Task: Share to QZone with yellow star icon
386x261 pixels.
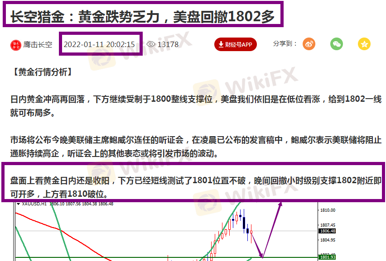Action: pyautogui.click(x=364, y=44)
